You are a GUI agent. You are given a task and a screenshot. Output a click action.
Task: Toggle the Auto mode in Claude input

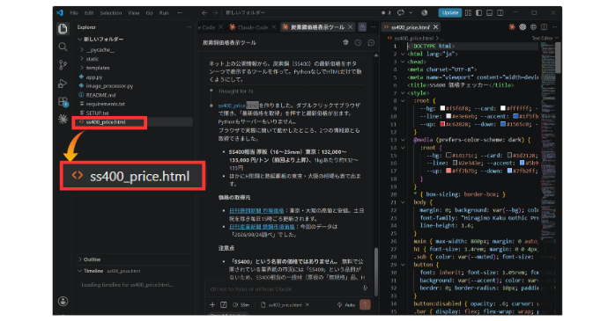pyautogui.click(x=346, y=304)
